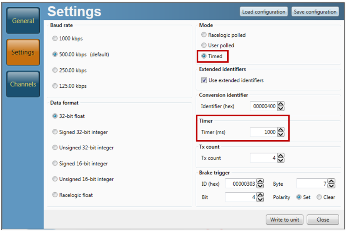Set Polarity to Clear

click(x=319, y=197)
